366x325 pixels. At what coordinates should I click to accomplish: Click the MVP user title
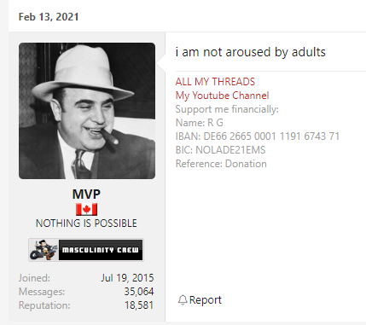point(86,194)
